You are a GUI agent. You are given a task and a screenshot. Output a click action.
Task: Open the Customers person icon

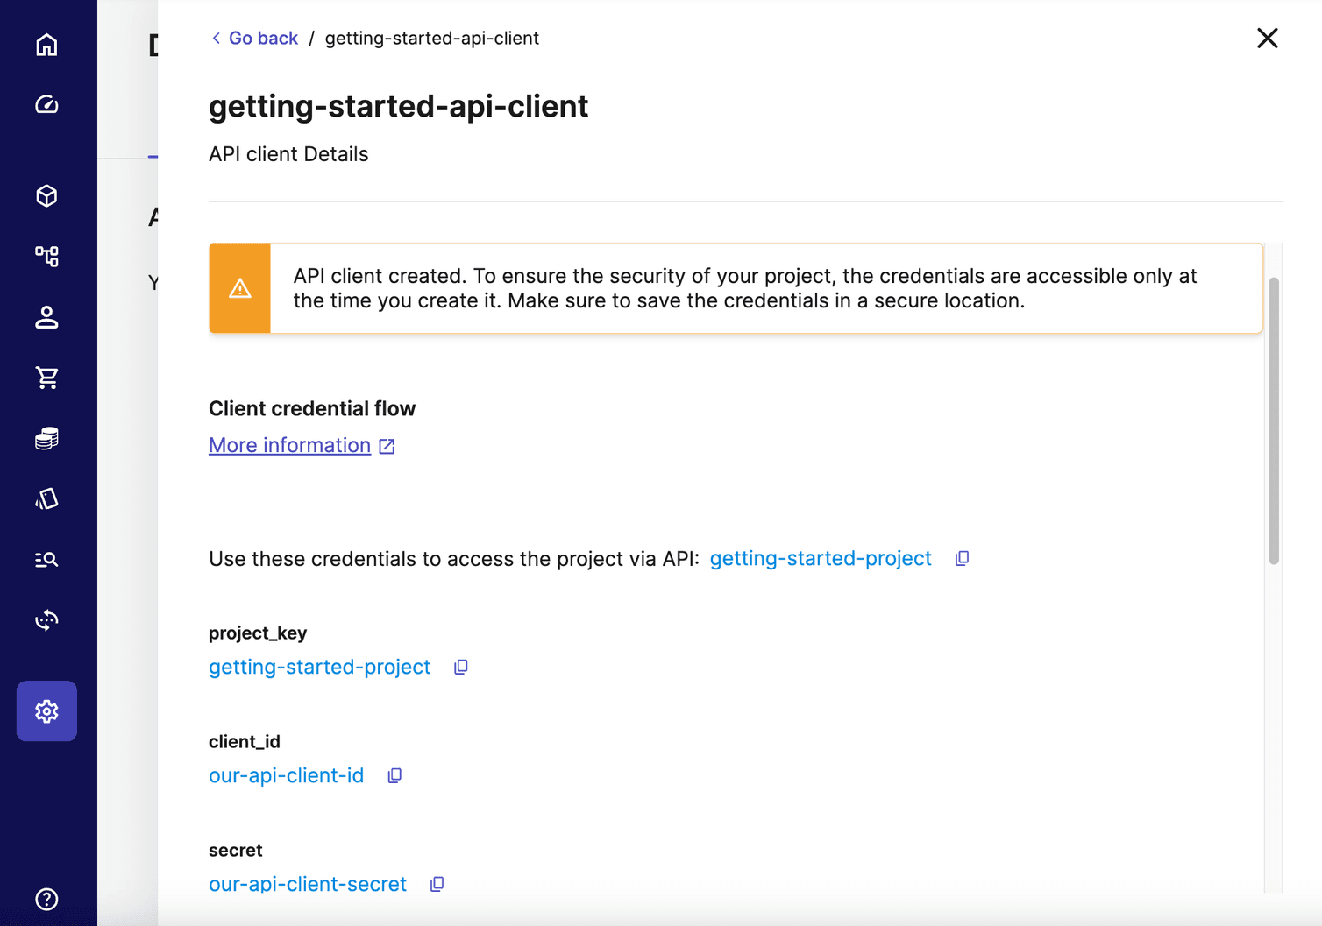[x=46, y=317]
